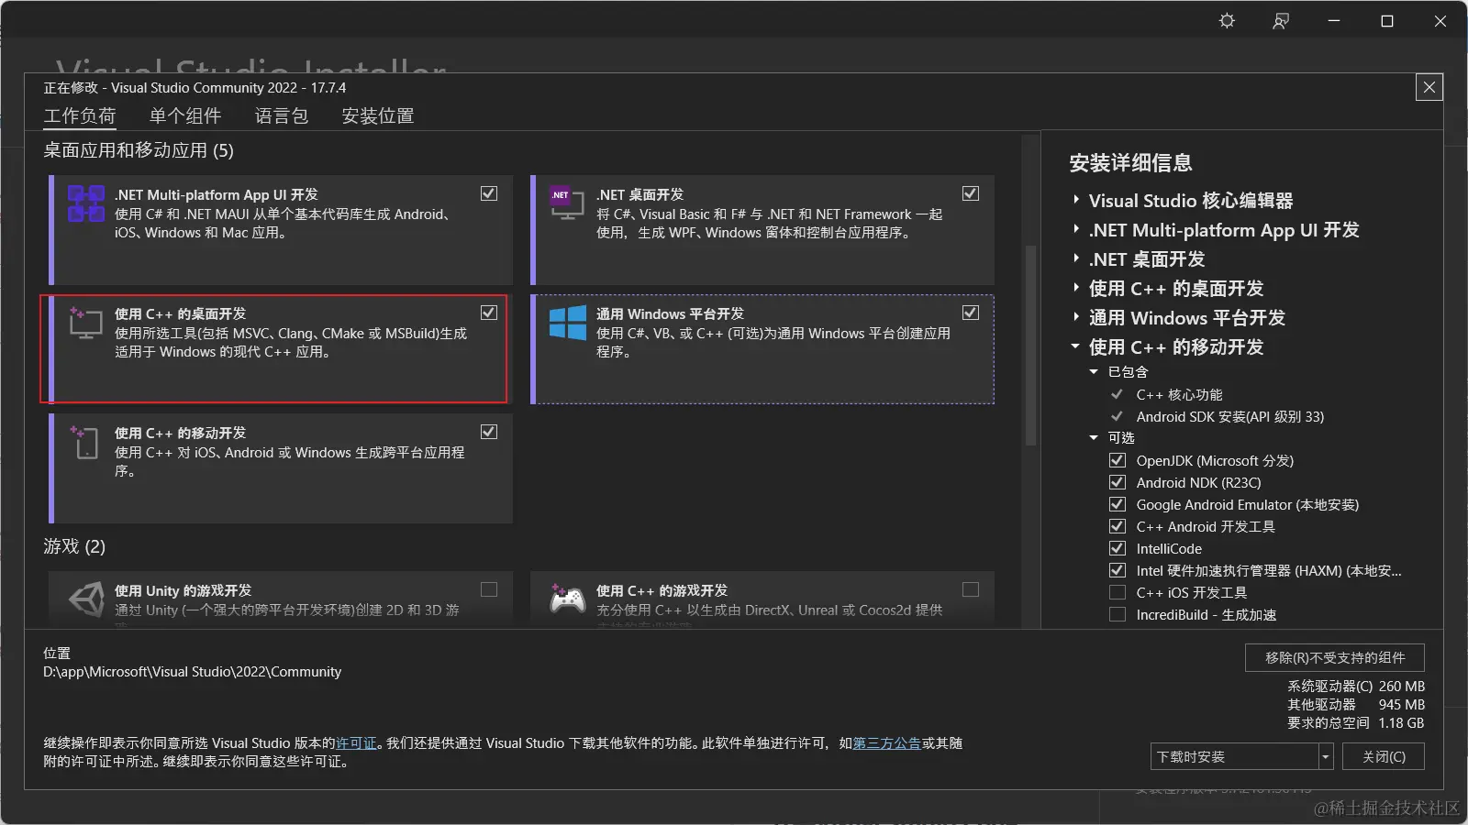Expand 通用 Windows 平台开发 details
This screenshot has width=1468, height=825.
1076,317
